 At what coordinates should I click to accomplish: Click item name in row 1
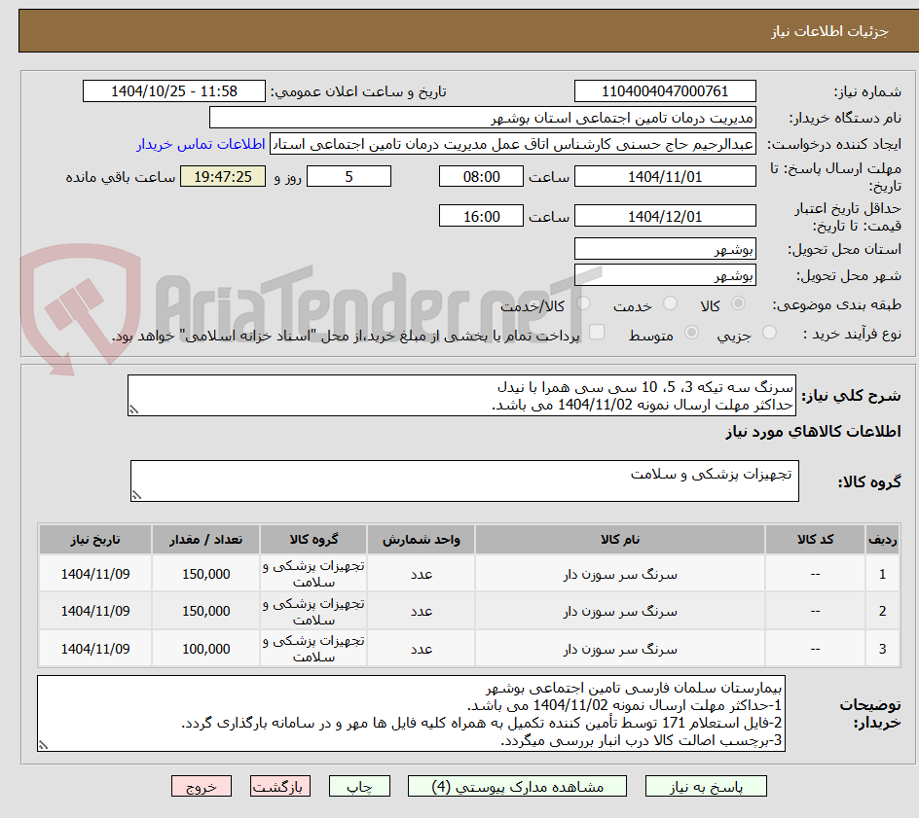[620, 575]
